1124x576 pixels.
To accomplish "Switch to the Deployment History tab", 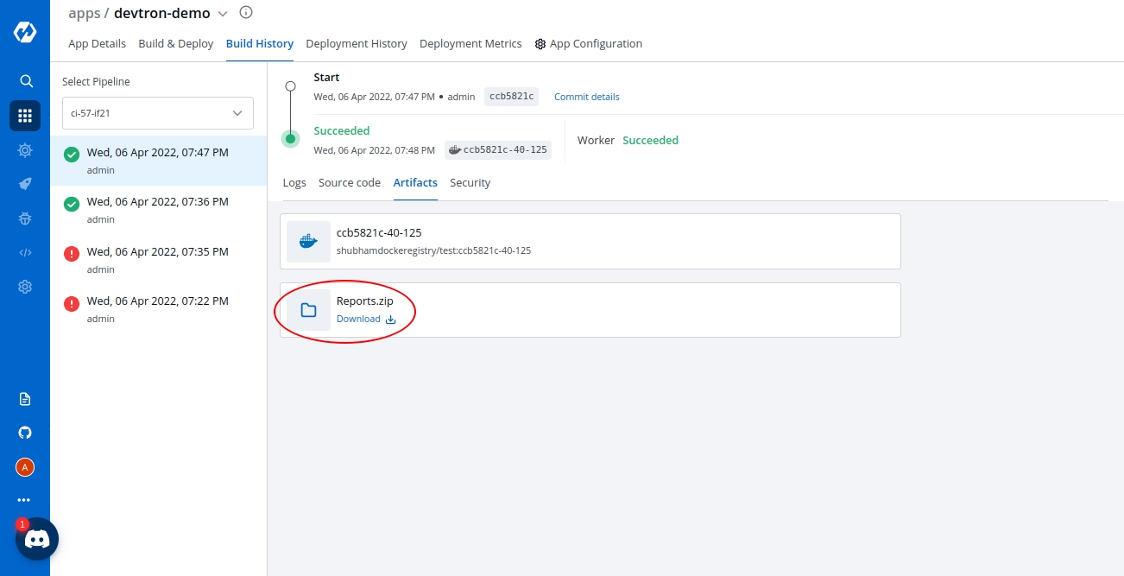I will click(x=356, y=44).
